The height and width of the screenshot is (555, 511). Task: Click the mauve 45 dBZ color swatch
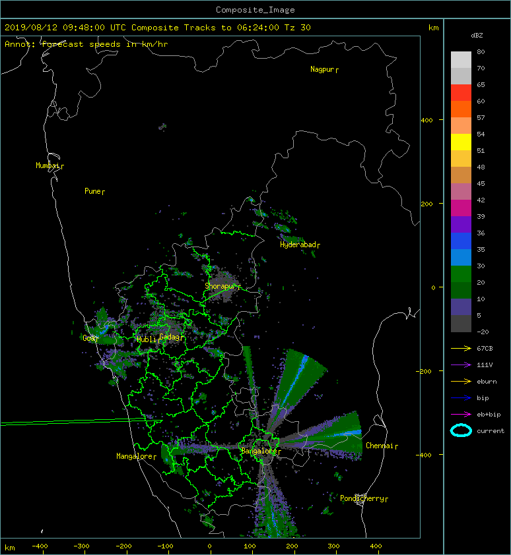click(x=461, y=191)
